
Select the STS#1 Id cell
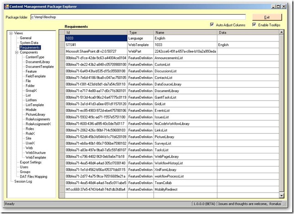[x=96, y=45]
